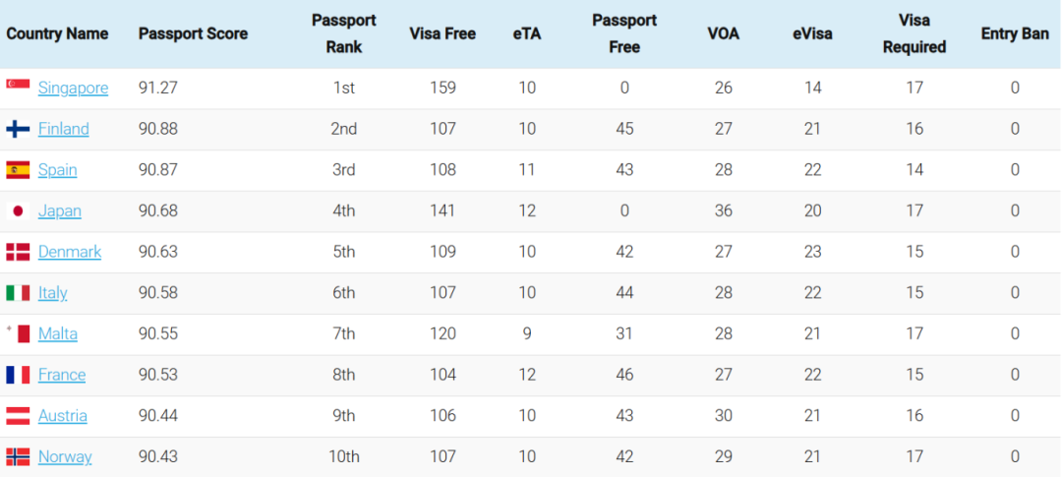Click the Singapore flag icon
Screen dimensions: 1062x477
coord(18,85)
